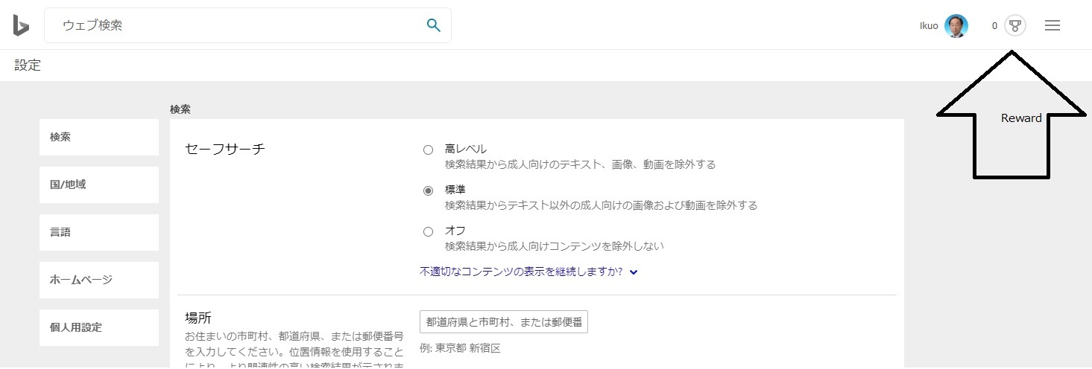Open the 国/地域 settings section
The height and width of the screenshot is (369, 1092).
point(98,184)
